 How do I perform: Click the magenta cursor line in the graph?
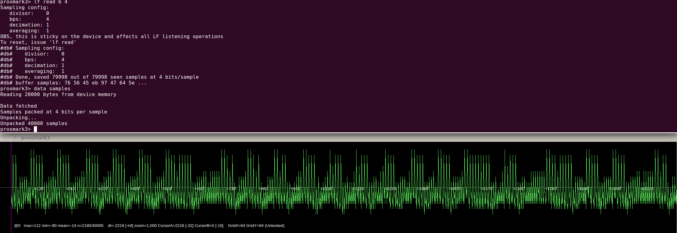point(11,187)
